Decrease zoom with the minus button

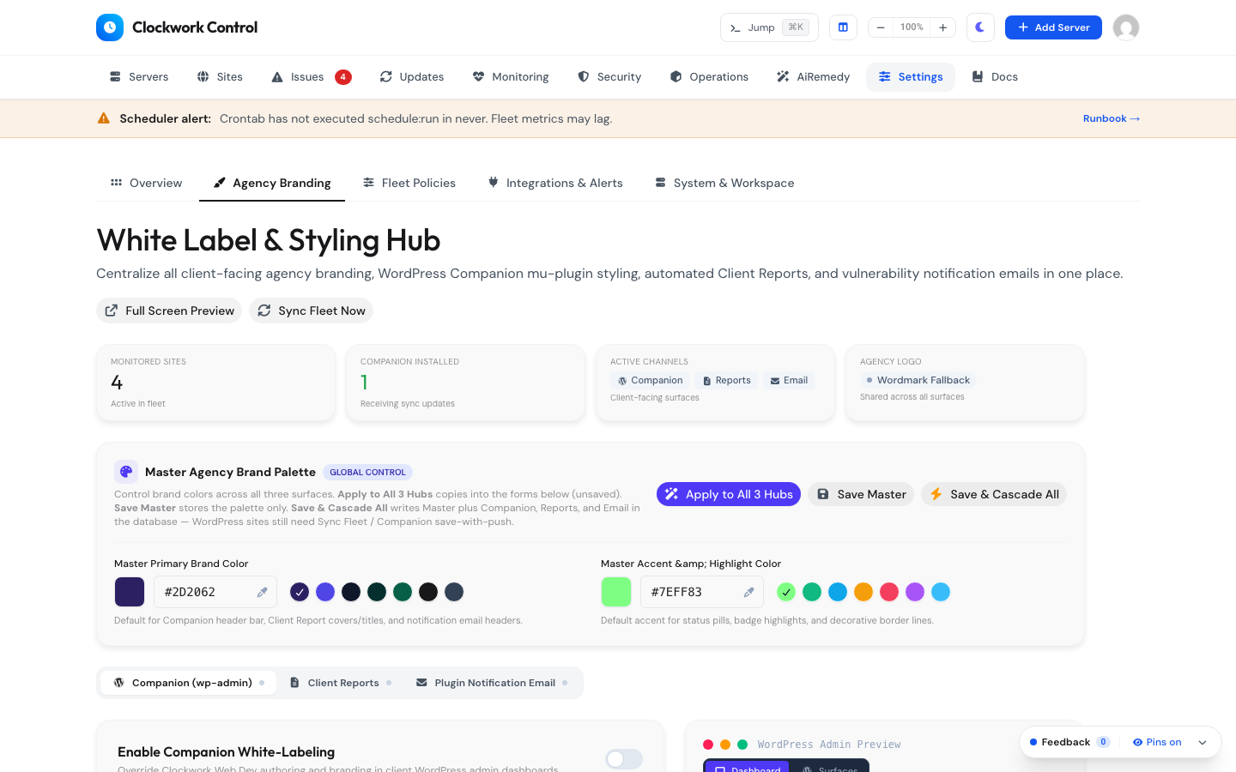tap(881, 27)
